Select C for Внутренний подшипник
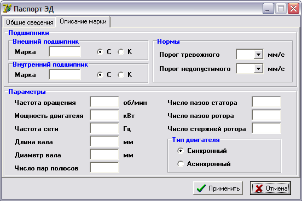 tap(100, 75)
